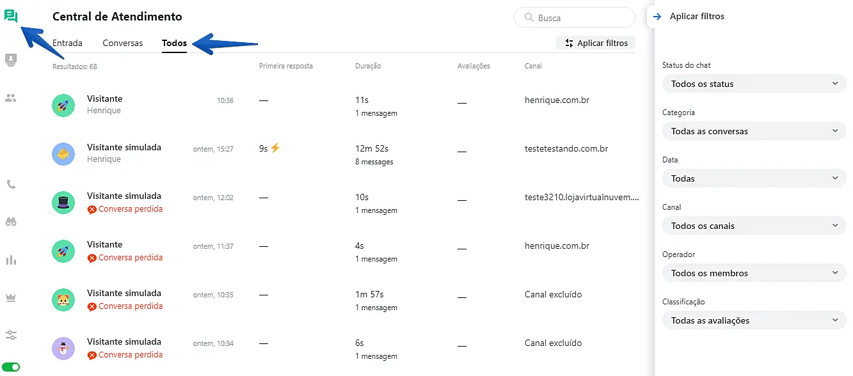Switch to the Conversas tab
This screenshot has width=853, height=376.
tap(122, 43)
